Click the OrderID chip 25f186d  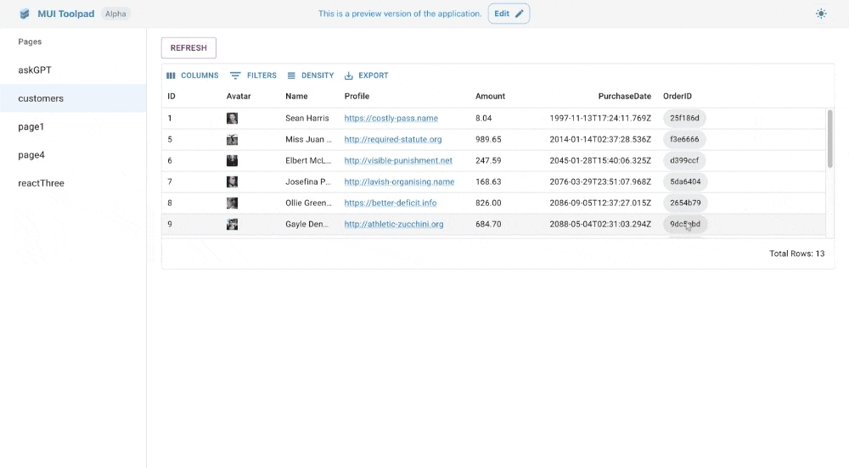tap(684, 119)
